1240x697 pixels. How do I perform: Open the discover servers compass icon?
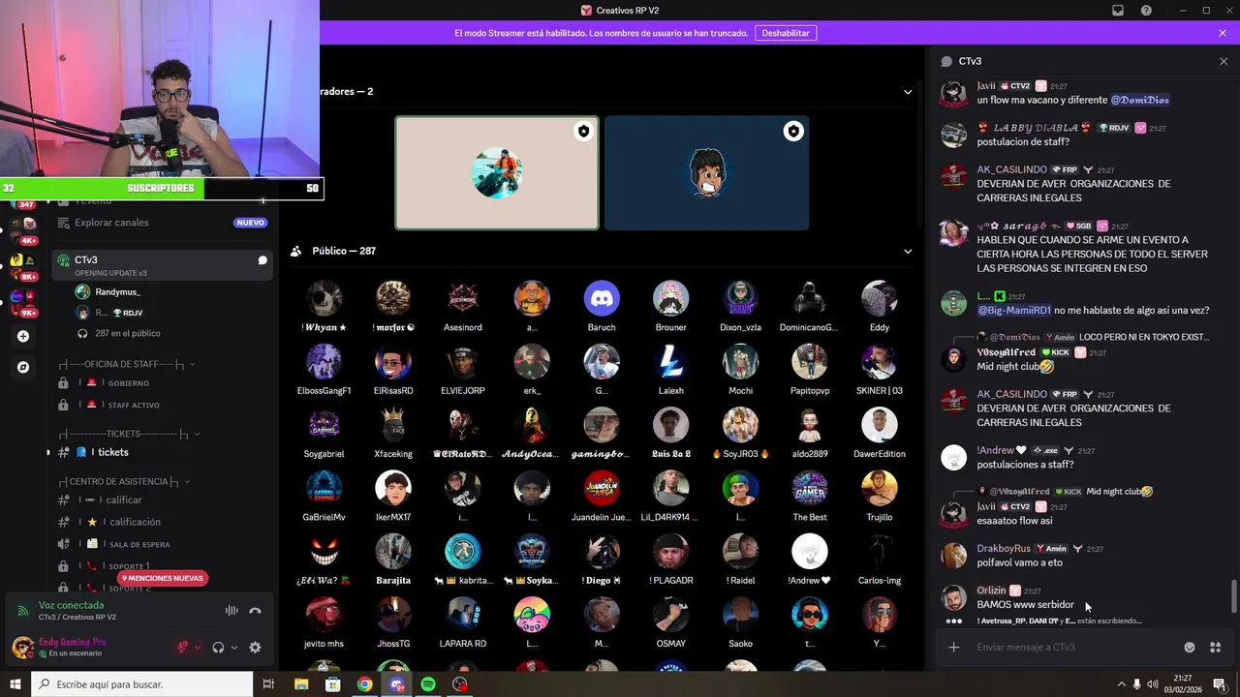coord(23,368)
